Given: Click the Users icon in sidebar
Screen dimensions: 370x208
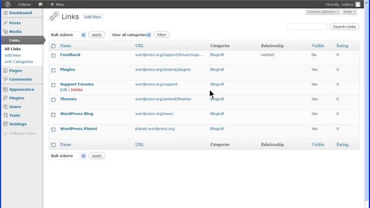Looking at the screenshot, I should click(5, 106).
